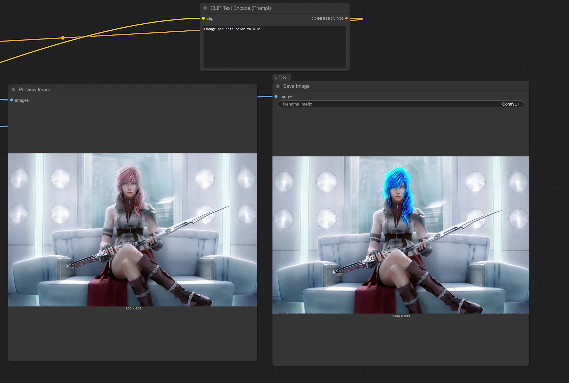Open the blue-haired saved image thumbnail
Image resolution: width=569 pixels, height=383 pixels.
[401, 235]
